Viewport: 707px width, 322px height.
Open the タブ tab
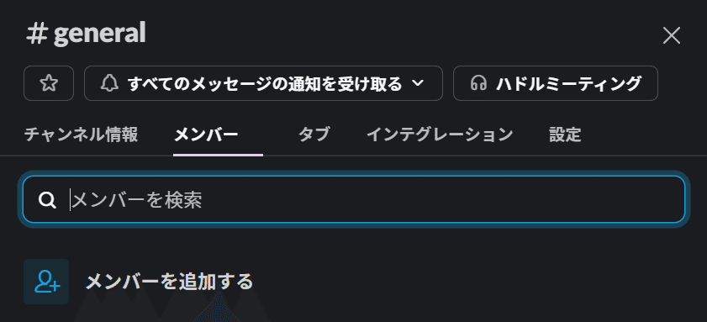[x=314, y=135]
